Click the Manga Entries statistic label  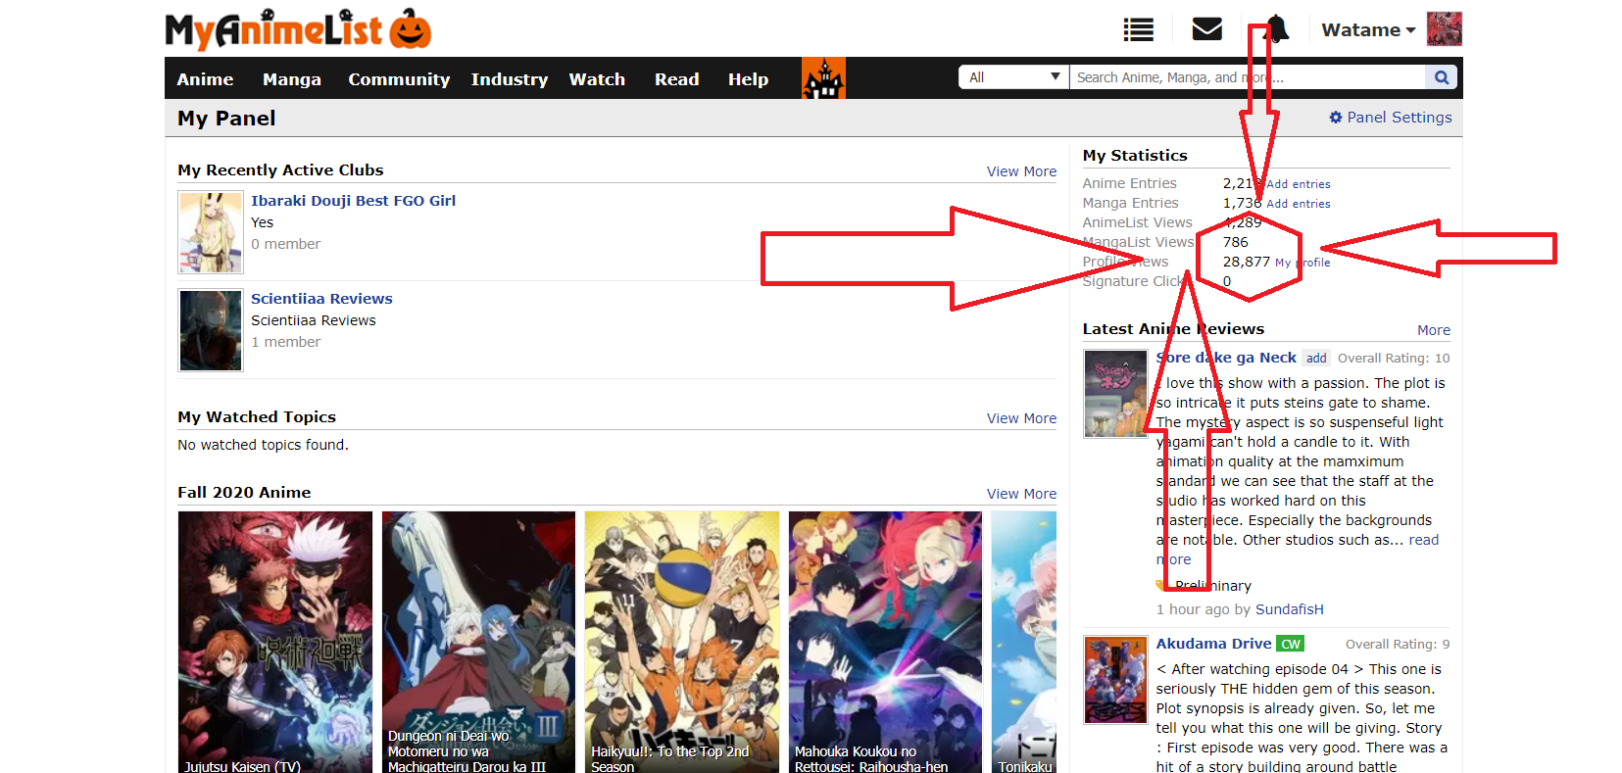coord(1130,203)
